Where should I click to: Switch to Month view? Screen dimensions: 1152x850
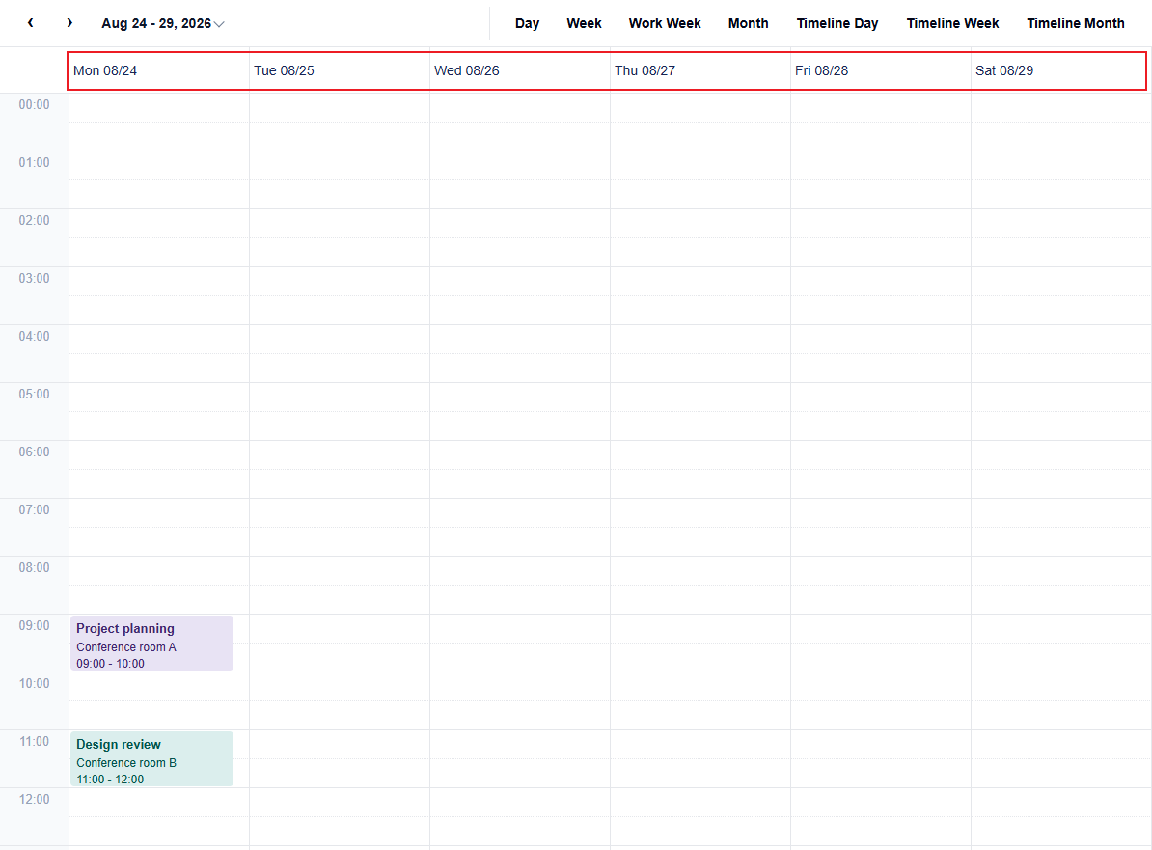click(x=748, y=23)
